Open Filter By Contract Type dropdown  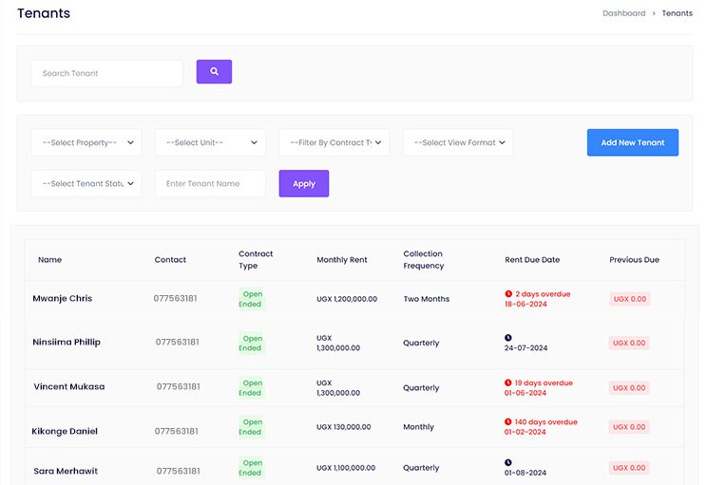[x=334, y=142]
